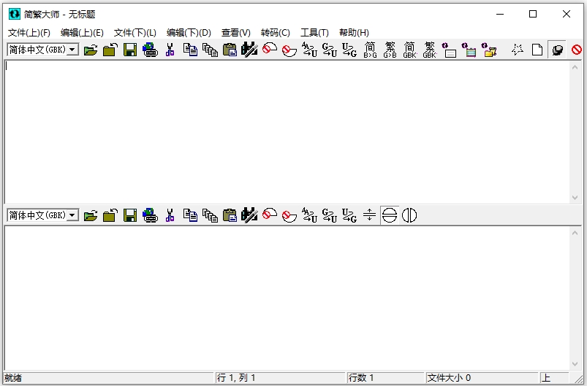Open the 文件(下)(L) menu
The height and width of the screenshot is (386, 587).
[135, 33]
